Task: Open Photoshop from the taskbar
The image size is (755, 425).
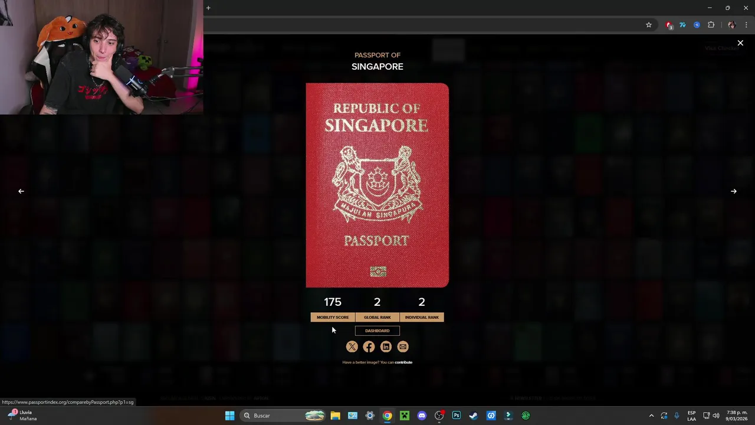Action: [x=457, y=416]
